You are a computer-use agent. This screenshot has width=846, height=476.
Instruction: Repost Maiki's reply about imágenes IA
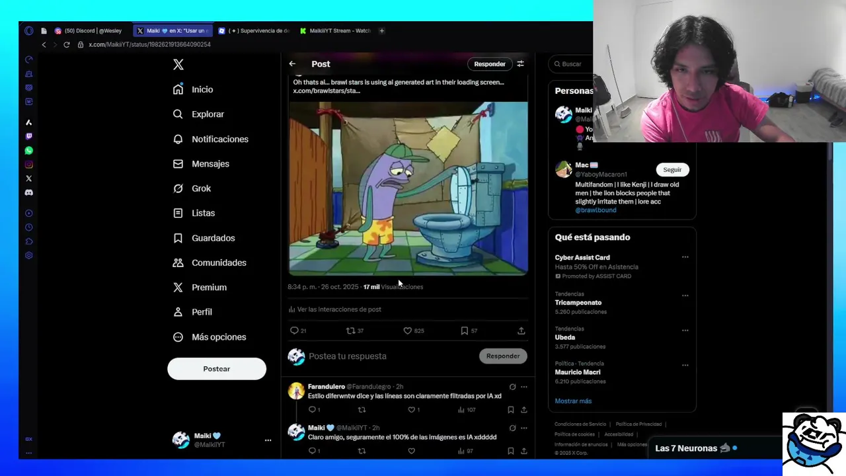click(x=362, y=451)
